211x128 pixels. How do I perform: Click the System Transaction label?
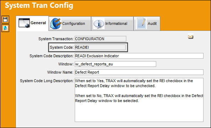pyautogui.click(x=56, y=39)
